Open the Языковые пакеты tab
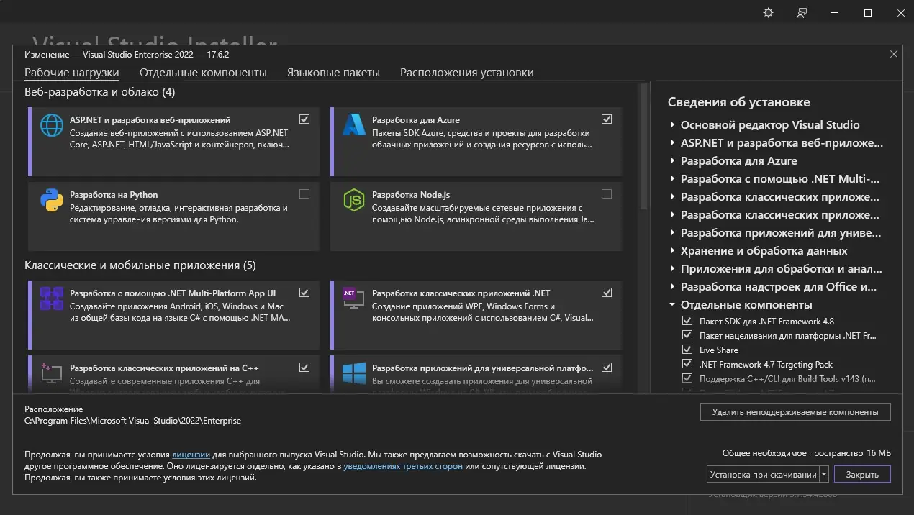 (333, 73)
